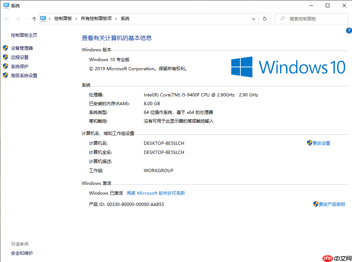352x262 pixels.
Task: Click the computer icon in address bar
Action: [x=43, y=19]
